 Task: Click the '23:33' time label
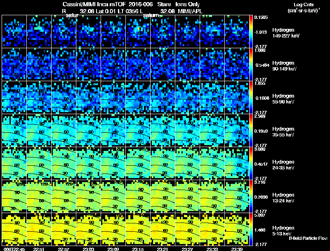point(212,249)
